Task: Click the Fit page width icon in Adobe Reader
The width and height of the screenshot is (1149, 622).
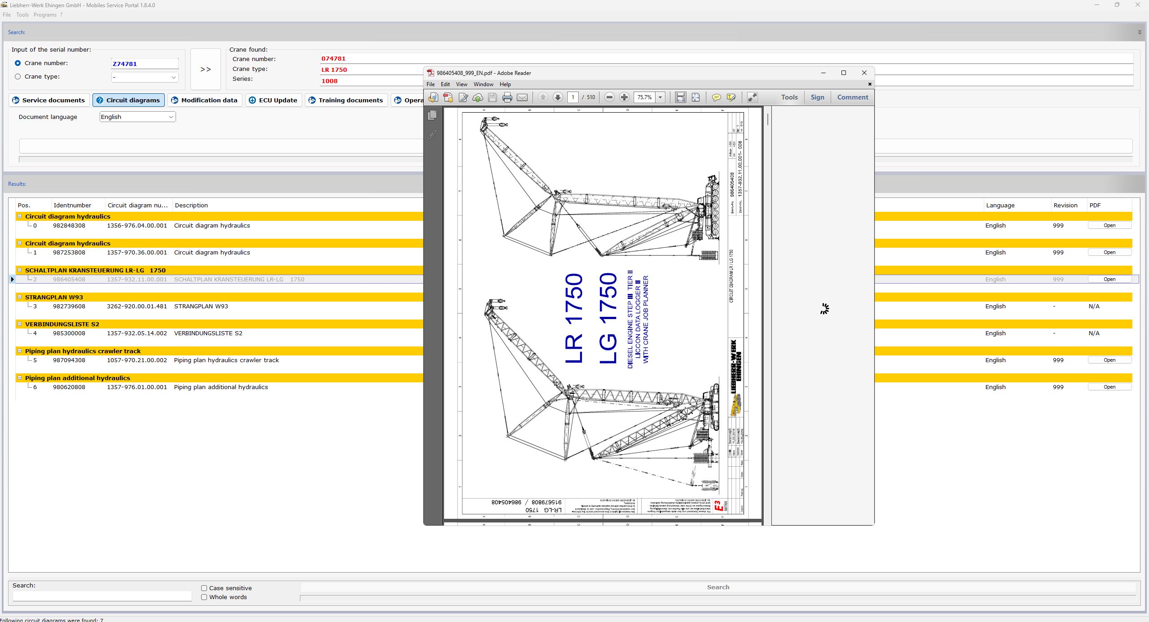Action: 681,97
